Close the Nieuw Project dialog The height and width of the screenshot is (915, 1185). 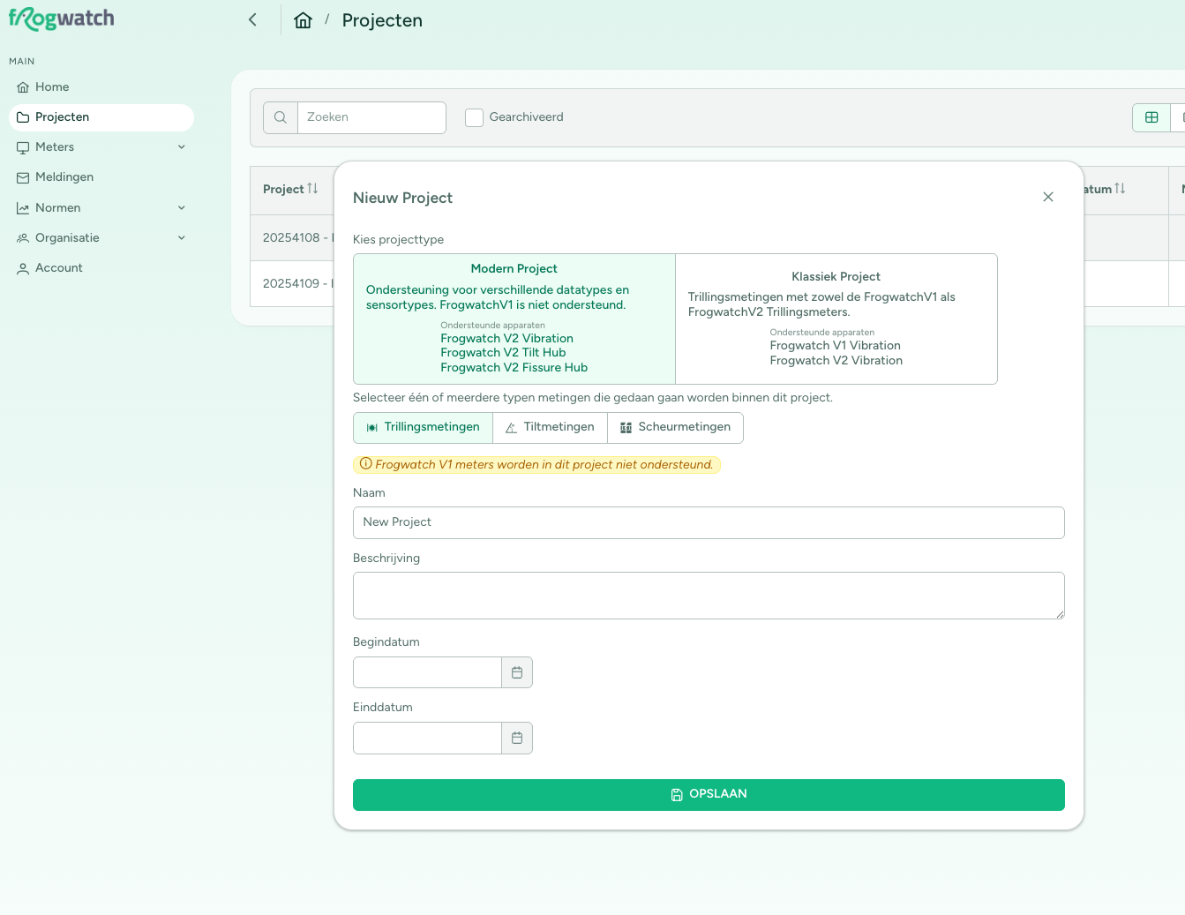1048,197
